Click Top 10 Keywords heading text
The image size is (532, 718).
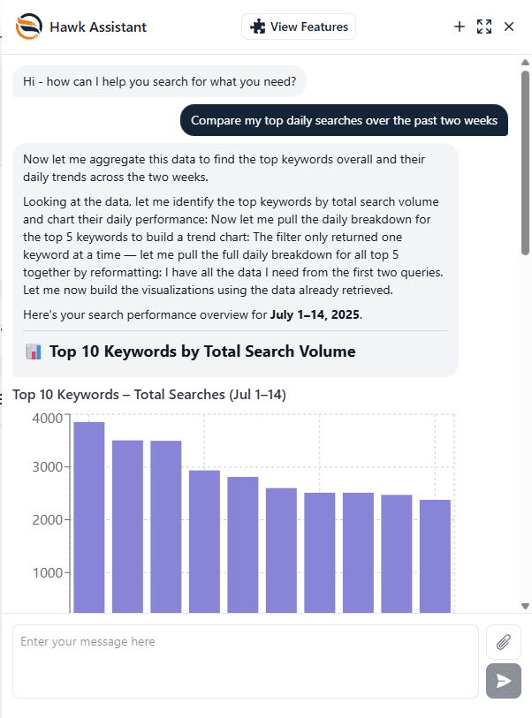202,351
